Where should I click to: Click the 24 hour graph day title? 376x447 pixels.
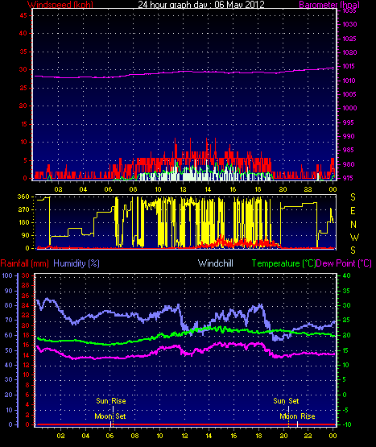201,4
